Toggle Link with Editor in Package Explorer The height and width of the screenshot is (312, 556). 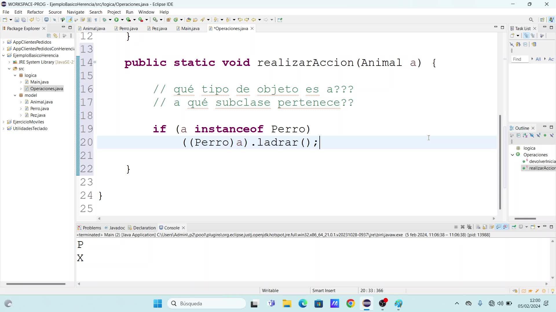pyautogui.click(x=55, y=36)
